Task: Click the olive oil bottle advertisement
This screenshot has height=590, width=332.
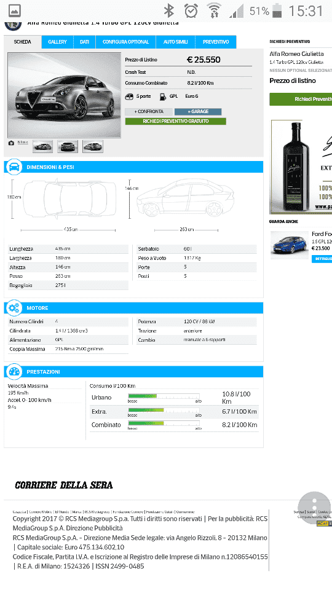Action: (301, 167)
